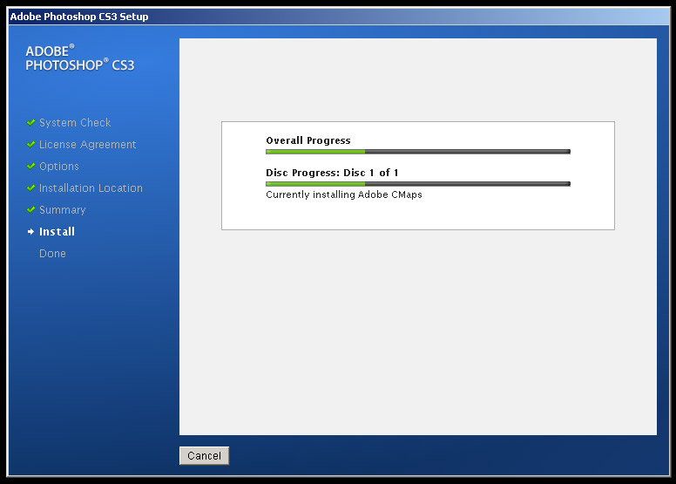Click the Disc Progress bar

coord(418,184)
